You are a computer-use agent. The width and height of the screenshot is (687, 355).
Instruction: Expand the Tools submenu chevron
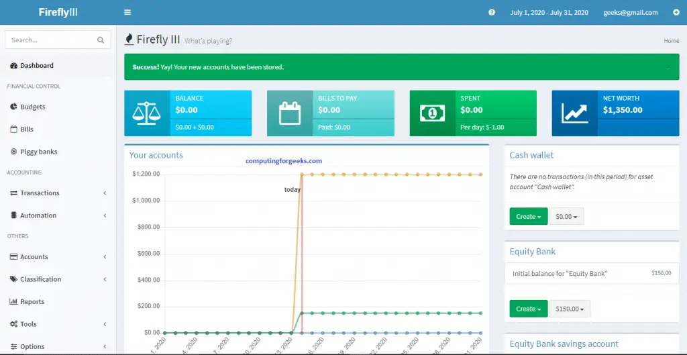point(105,324)
